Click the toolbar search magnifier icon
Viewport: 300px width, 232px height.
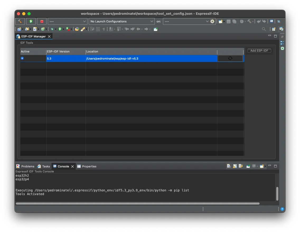pyautogui.click(x=264, y=29)
